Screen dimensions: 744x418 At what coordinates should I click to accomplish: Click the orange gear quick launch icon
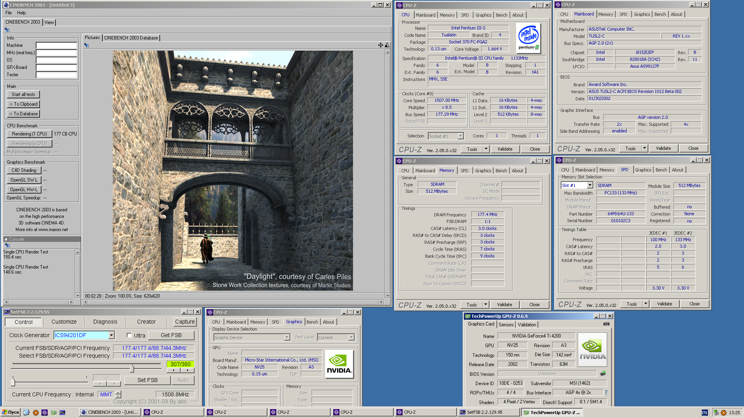pyautogui.click(x=36, y=413)
